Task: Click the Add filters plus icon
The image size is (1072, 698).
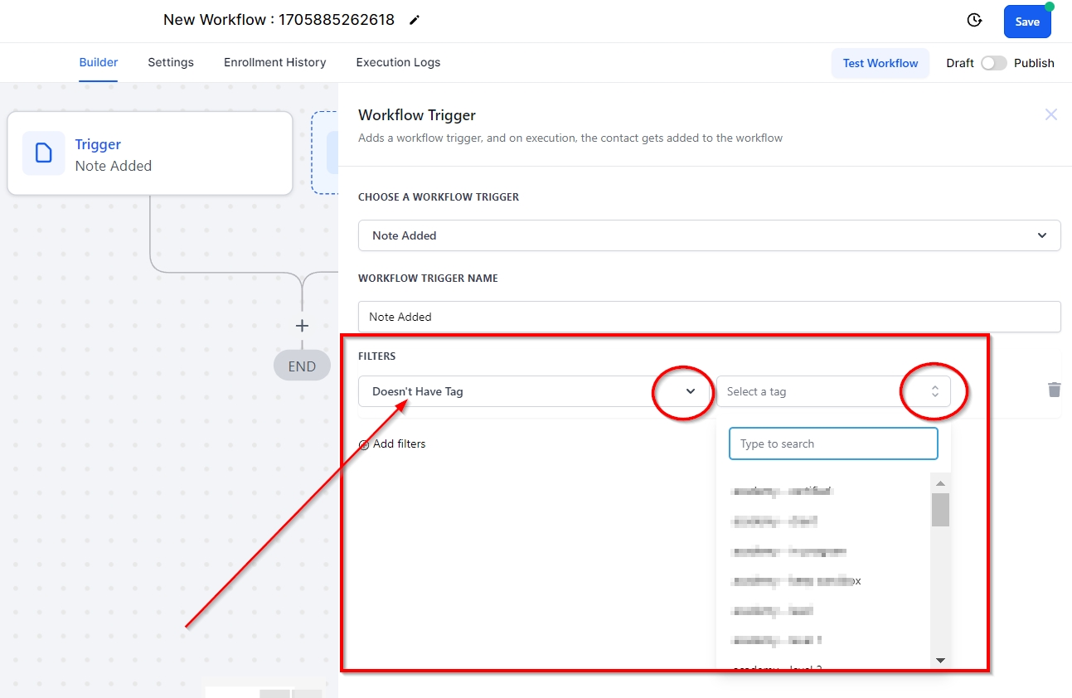Action: point(364,444)
